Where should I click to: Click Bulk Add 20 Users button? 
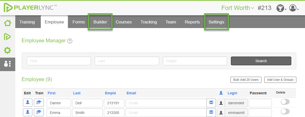[246, 80]
